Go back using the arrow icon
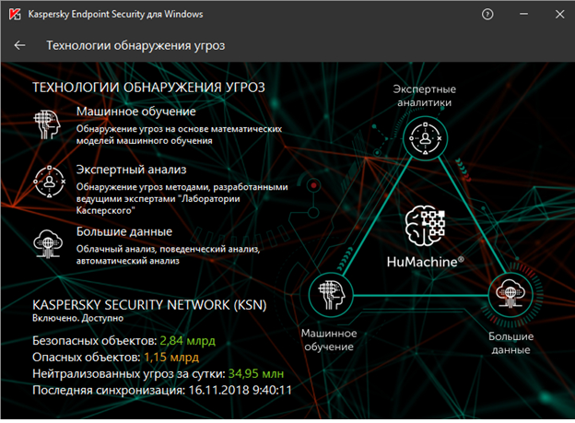This screenshot has height=423, width=575. point(19,45)
